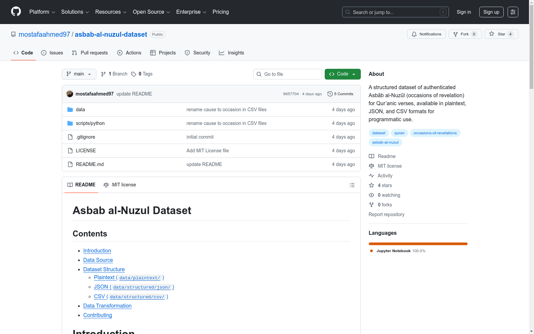Click the fork icon beside 0 forks
This screenshot has width=534, height=334.
(371, 205)
